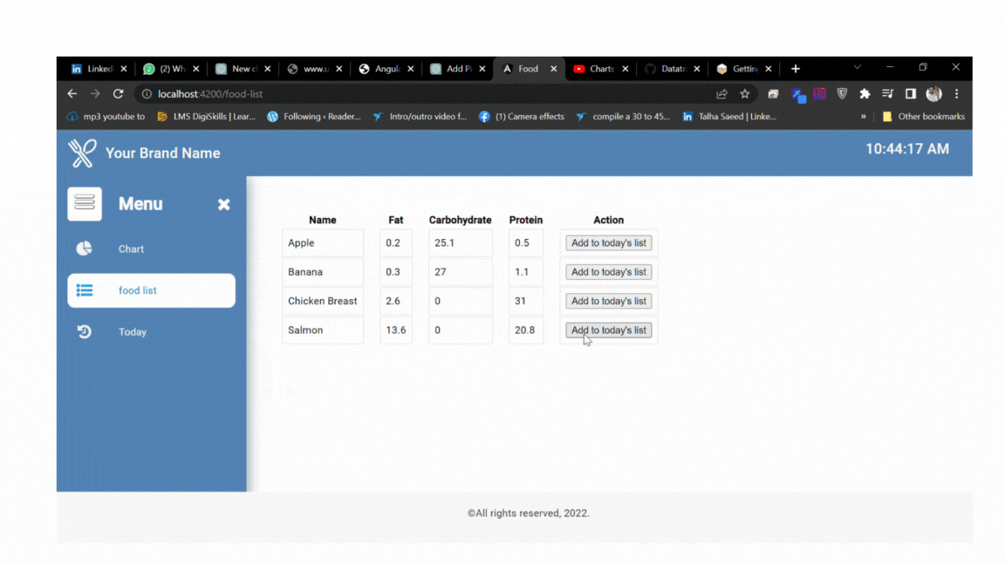Screen dimensions: 1005x565
Task: Expand the Other bookmarks folder
Action: click(x=924, y=116)
